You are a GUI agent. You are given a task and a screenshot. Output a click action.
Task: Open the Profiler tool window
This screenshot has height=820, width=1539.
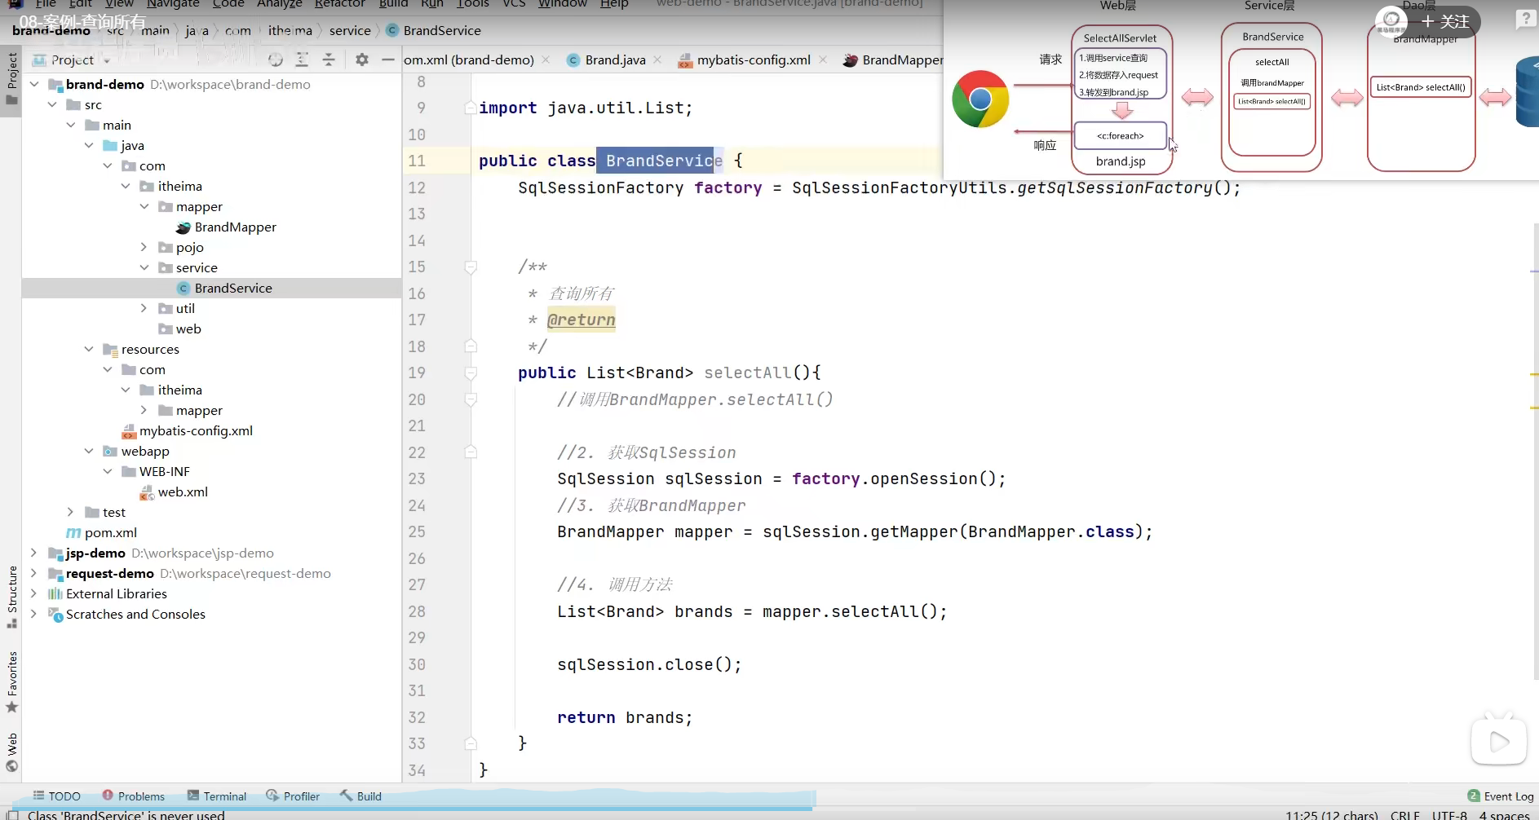(293, 796)
